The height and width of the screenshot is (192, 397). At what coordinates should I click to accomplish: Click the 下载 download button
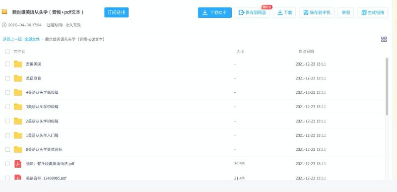[284, 12]
